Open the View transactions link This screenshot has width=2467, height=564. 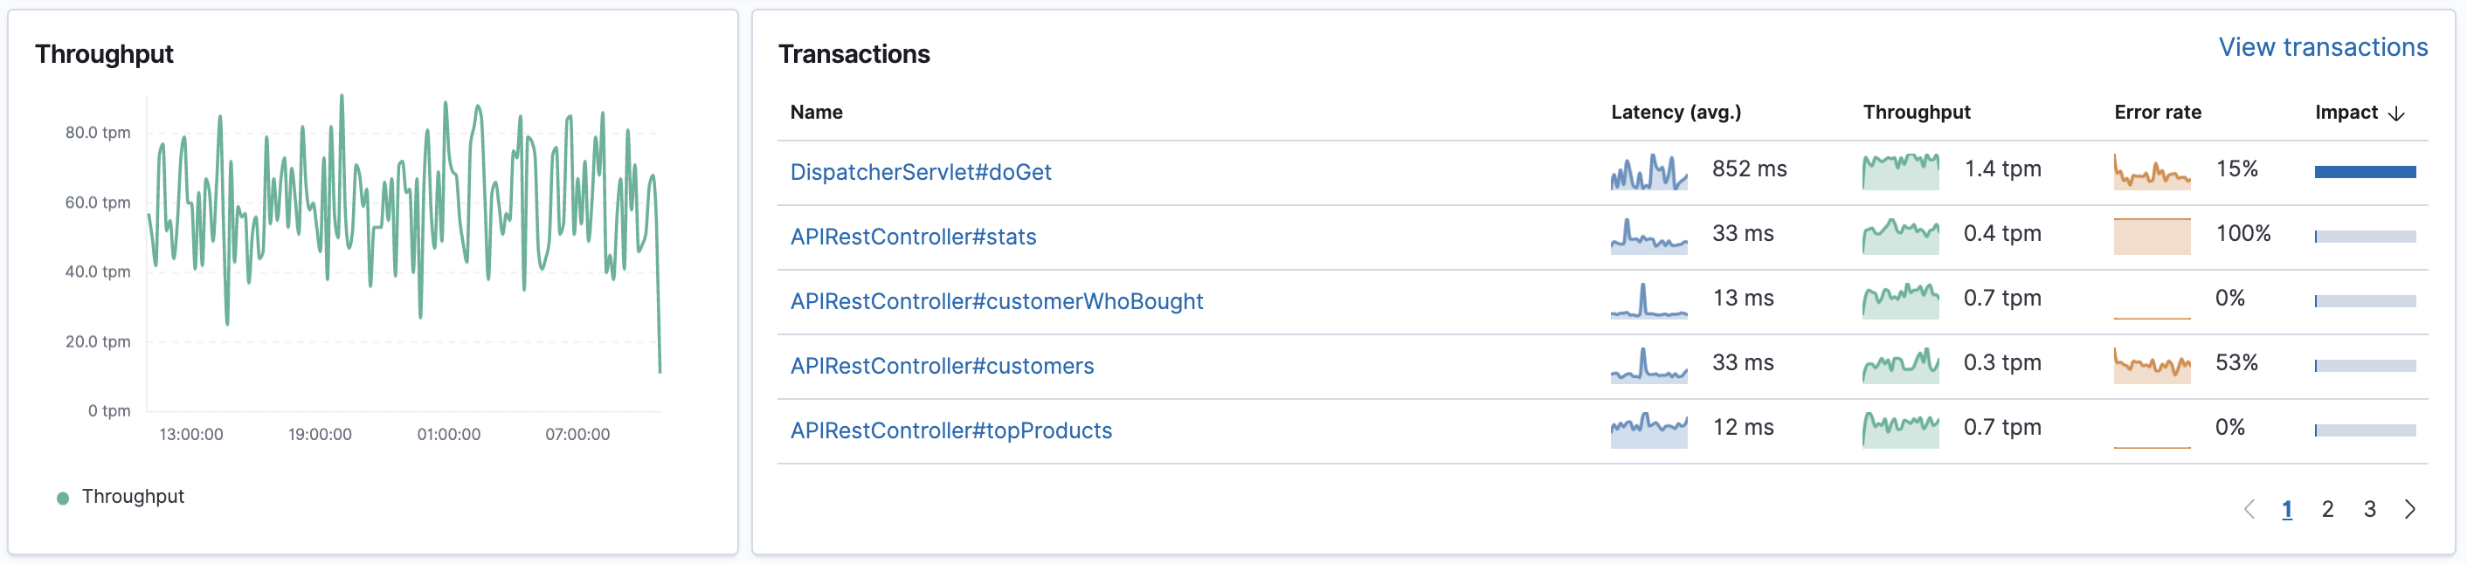(2322, 47)
